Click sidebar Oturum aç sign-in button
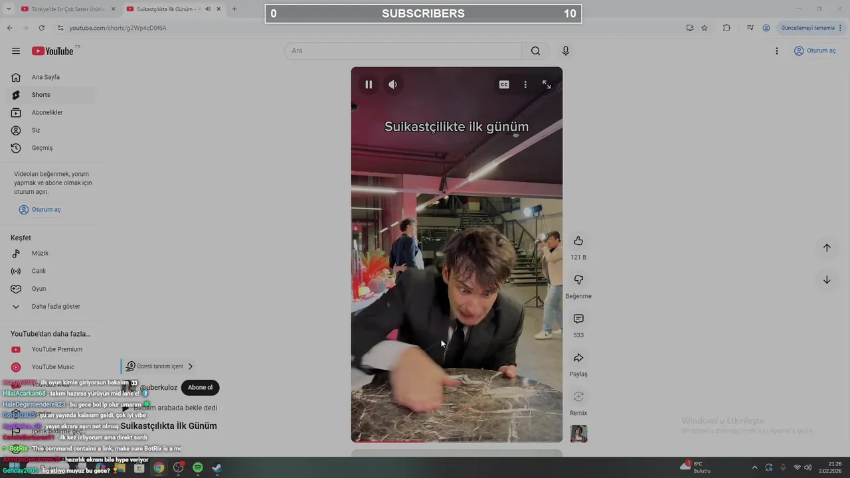The height and width of the screenshot is (478, 850). coord(40,210)
